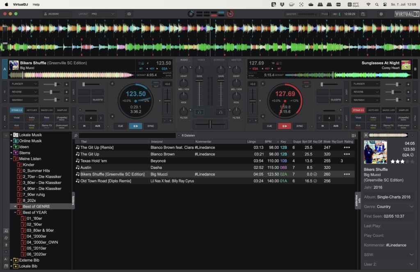The image size is (420, 272).
Task: Click the SYNC button on deck B
Action: (299, 126)
